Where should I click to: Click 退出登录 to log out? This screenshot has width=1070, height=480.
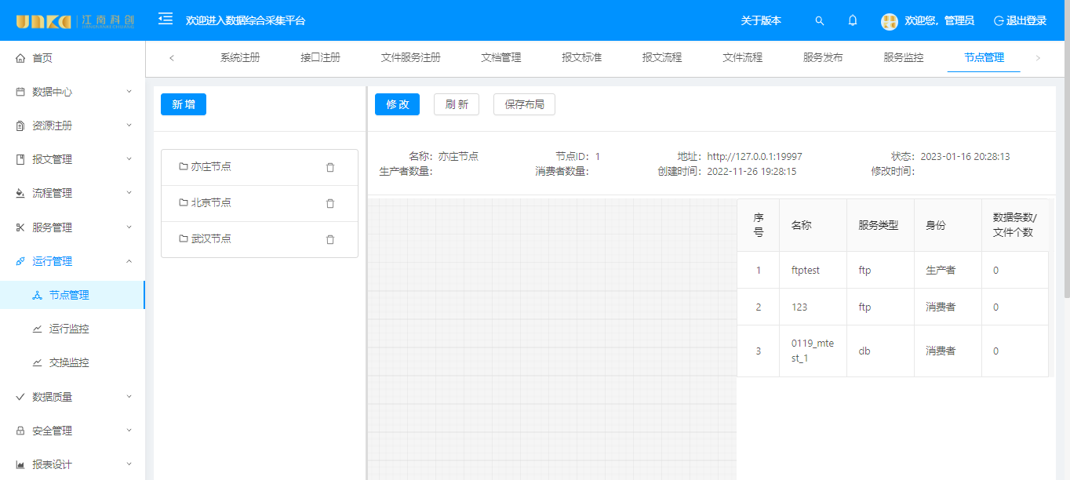(x=1020, y=21)
